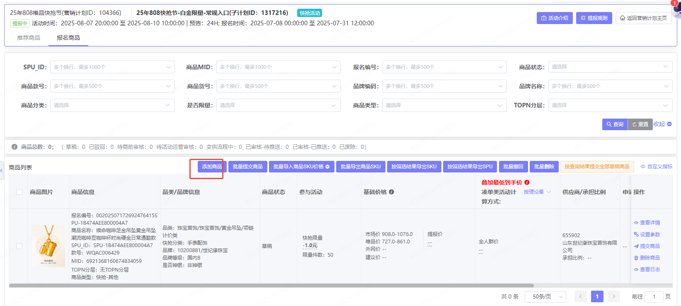Click the 基础价格 info icon

pos(391,192)
